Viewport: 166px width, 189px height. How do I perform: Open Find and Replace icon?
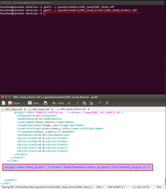(107, 103)
